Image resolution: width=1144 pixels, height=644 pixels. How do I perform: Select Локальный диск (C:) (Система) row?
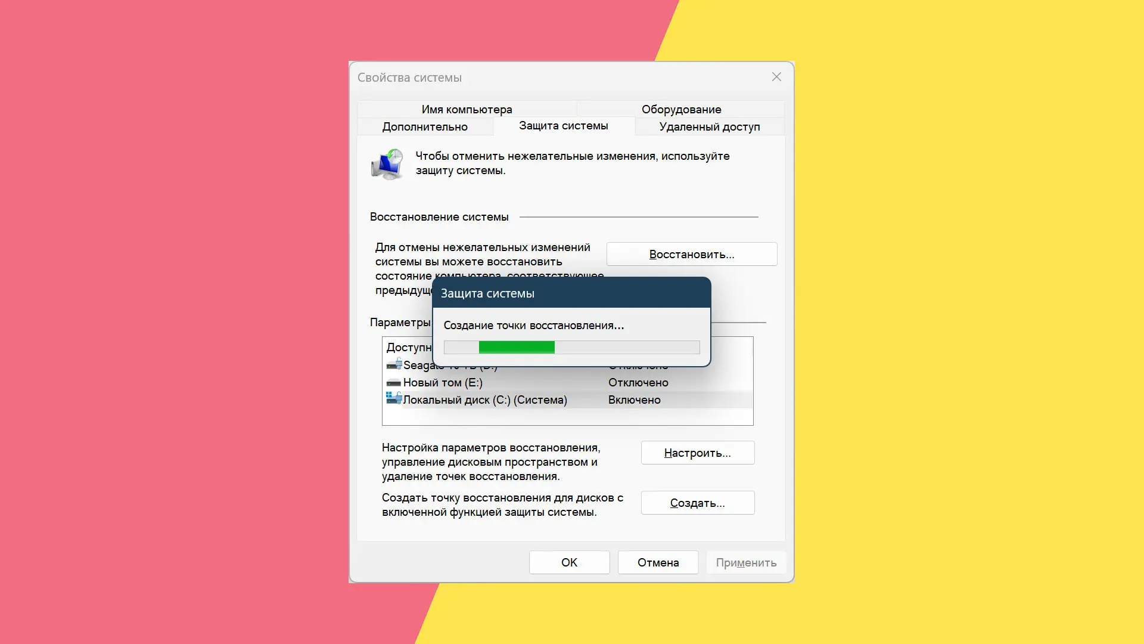568,400
